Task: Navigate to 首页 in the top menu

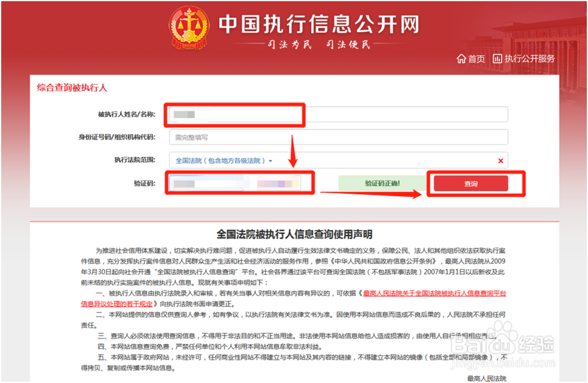Action: click(476, 59)
